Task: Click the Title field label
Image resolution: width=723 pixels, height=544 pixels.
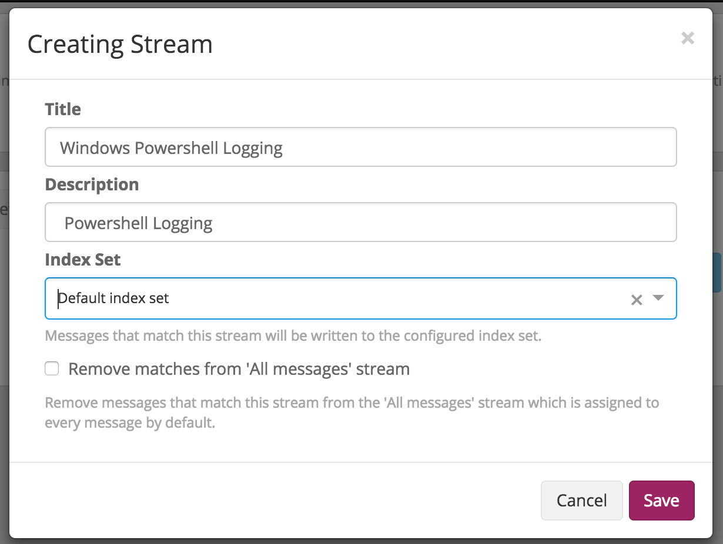Action: [x=63, y=109]
